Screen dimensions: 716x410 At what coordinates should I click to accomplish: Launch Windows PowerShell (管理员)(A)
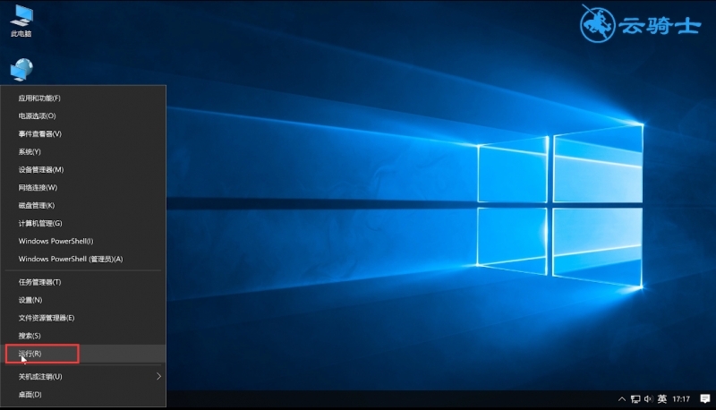(85, 259)
